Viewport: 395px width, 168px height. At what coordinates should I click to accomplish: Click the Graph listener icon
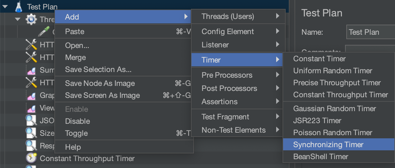tap(31, 95)
